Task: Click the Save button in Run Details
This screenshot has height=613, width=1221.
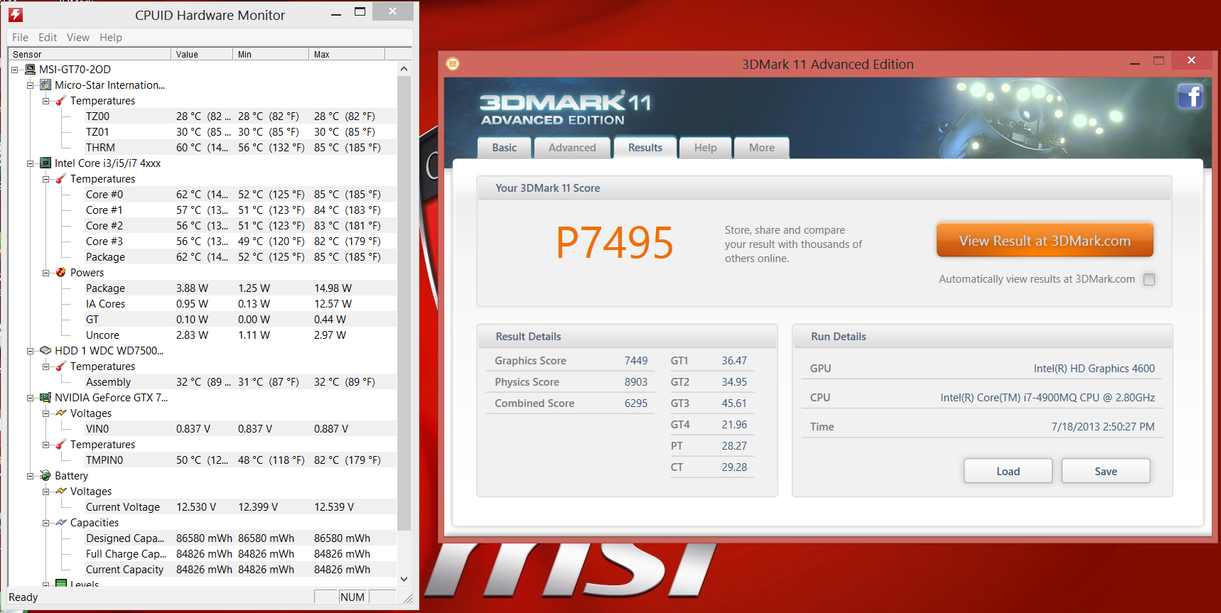Action: (1106, 471)
